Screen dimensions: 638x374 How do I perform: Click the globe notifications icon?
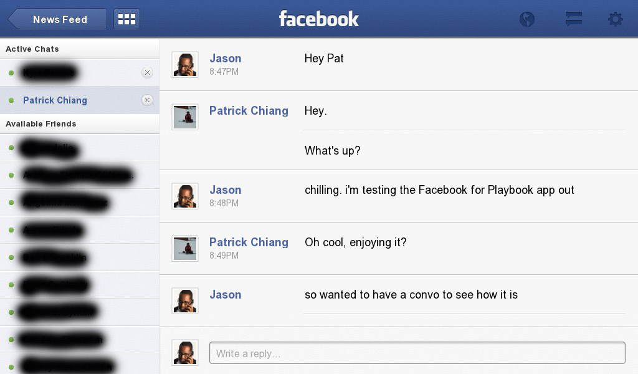(527, 19)
